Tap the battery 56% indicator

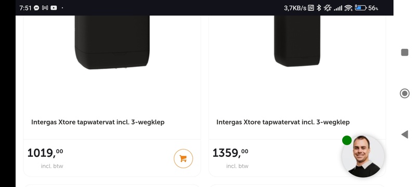click(367, 8)
